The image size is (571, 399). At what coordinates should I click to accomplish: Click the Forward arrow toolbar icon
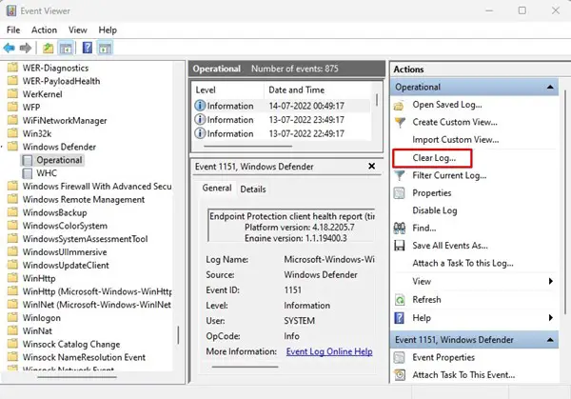click(x=25, y=48)
